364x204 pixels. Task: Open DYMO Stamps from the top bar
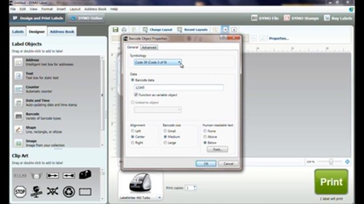301,18
